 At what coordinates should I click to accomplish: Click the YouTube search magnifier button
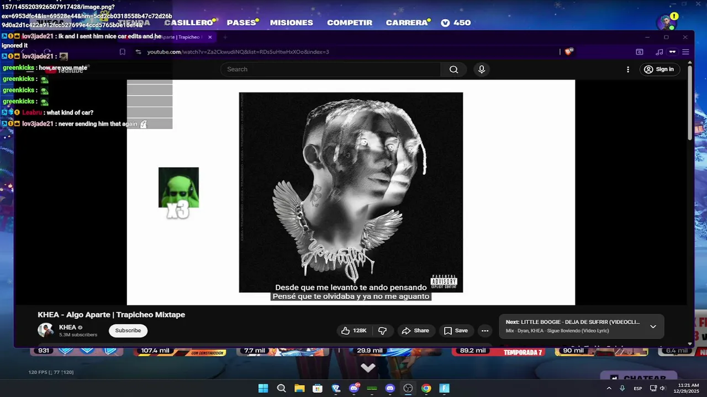[453, 69]
